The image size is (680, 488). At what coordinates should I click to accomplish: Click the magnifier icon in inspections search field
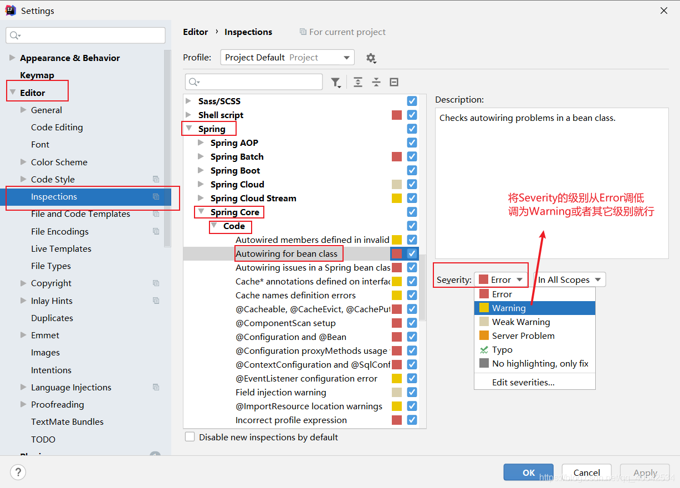click(x=194, y=82)
